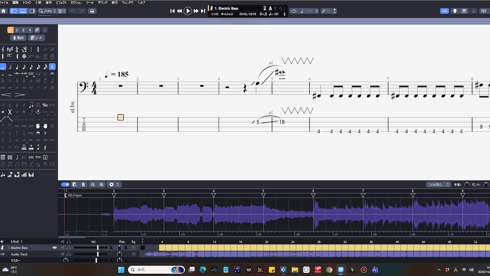Open the フィルタなし filter dropdown

[x=439, y=185]
